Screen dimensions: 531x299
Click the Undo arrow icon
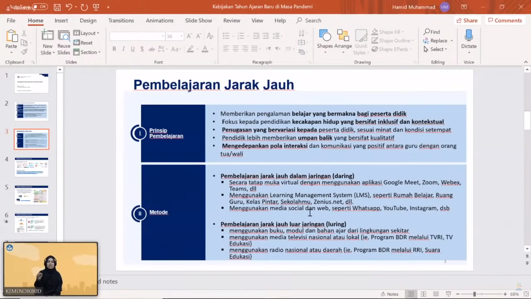coord(69,7)
